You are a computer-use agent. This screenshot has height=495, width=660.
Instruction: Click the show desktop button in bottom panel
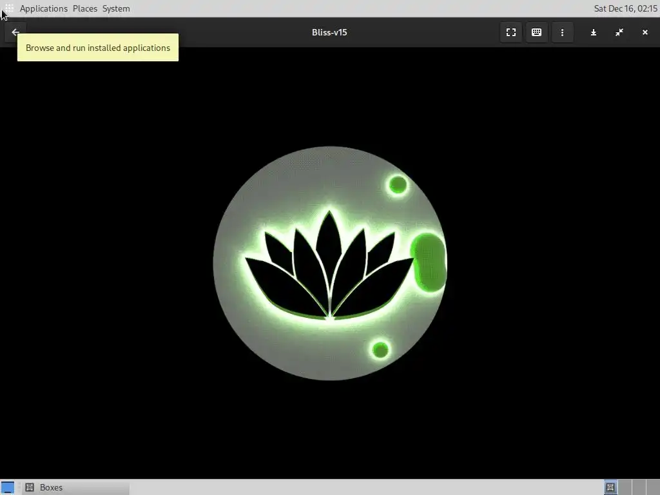(x=8, y=487)
